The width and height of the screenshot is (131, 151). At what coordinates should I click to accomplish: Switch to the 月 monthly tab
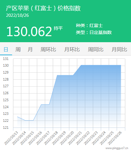tap(30, 49)
